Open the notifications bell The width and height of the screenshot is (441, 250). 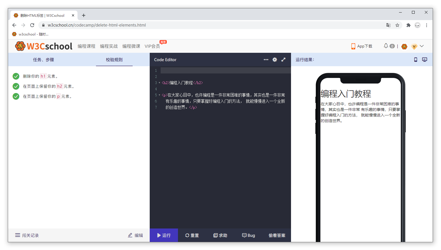(386, 46)
